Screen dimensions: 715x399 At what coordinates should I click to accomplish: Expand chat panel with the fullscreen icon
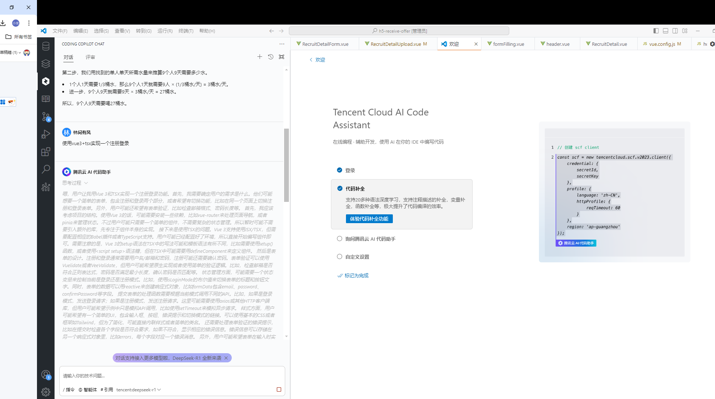(x=281, y=57)
